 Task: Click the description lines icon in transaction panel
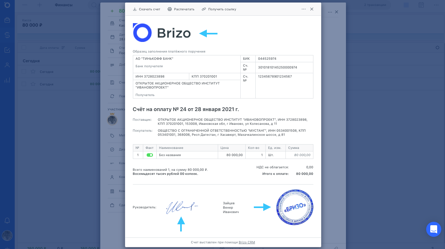(x=112, y=65)
